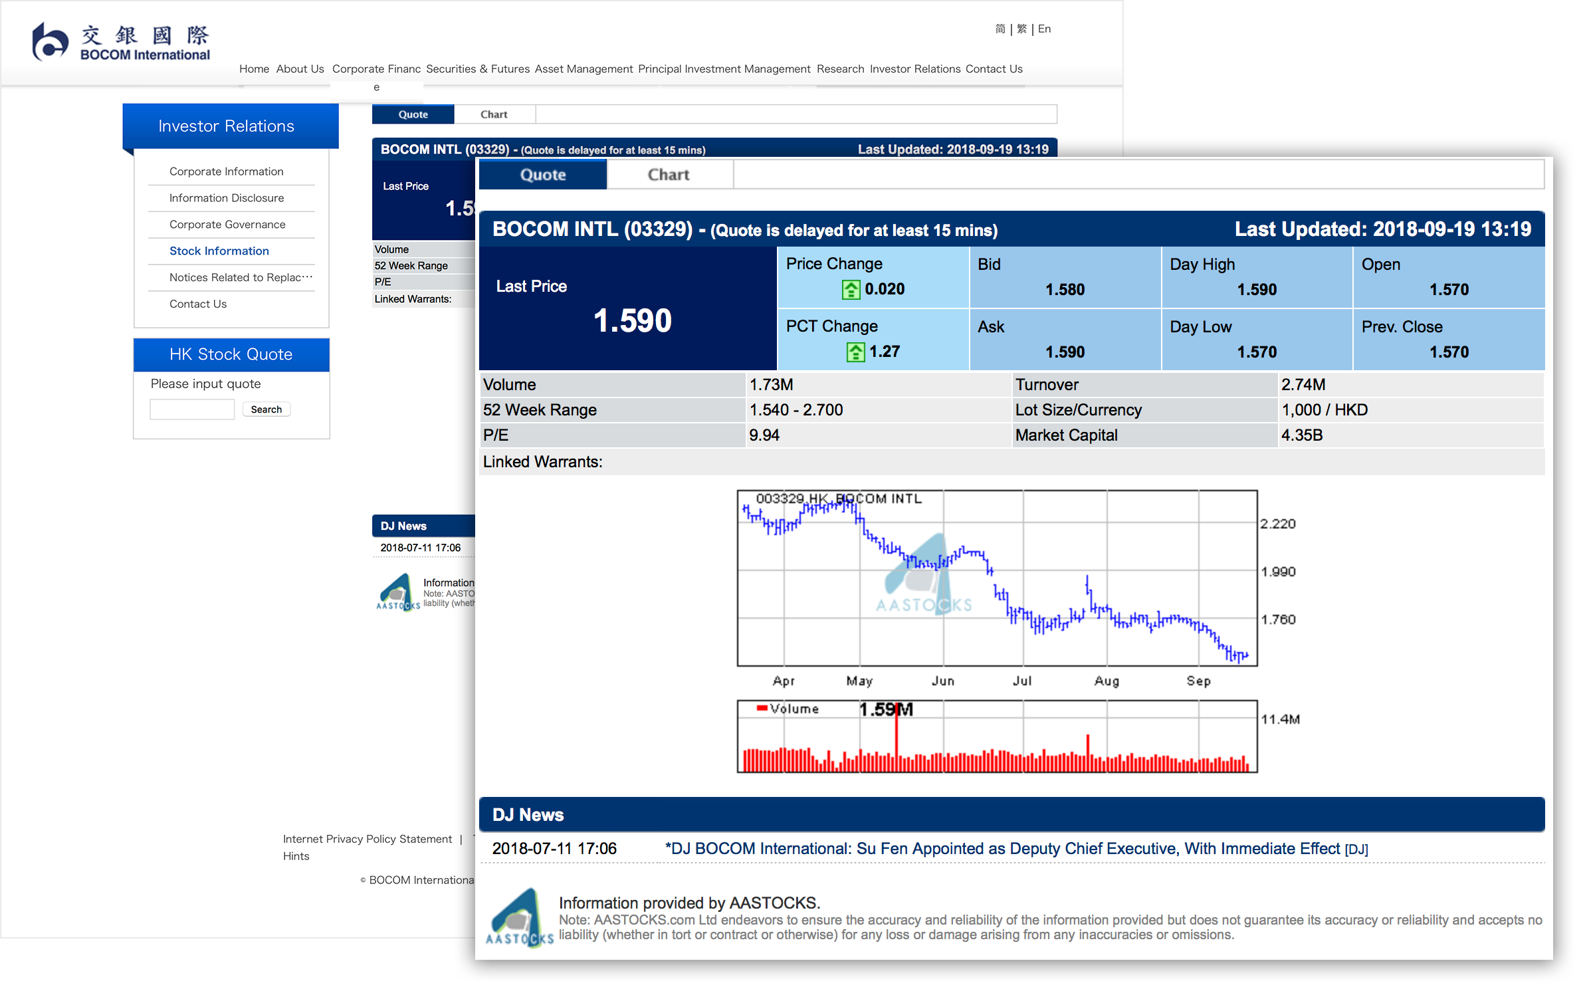Screen dimensions: 1595x997
Task: Click the green up arrow beside Price Change
Action: pos(852,289)
